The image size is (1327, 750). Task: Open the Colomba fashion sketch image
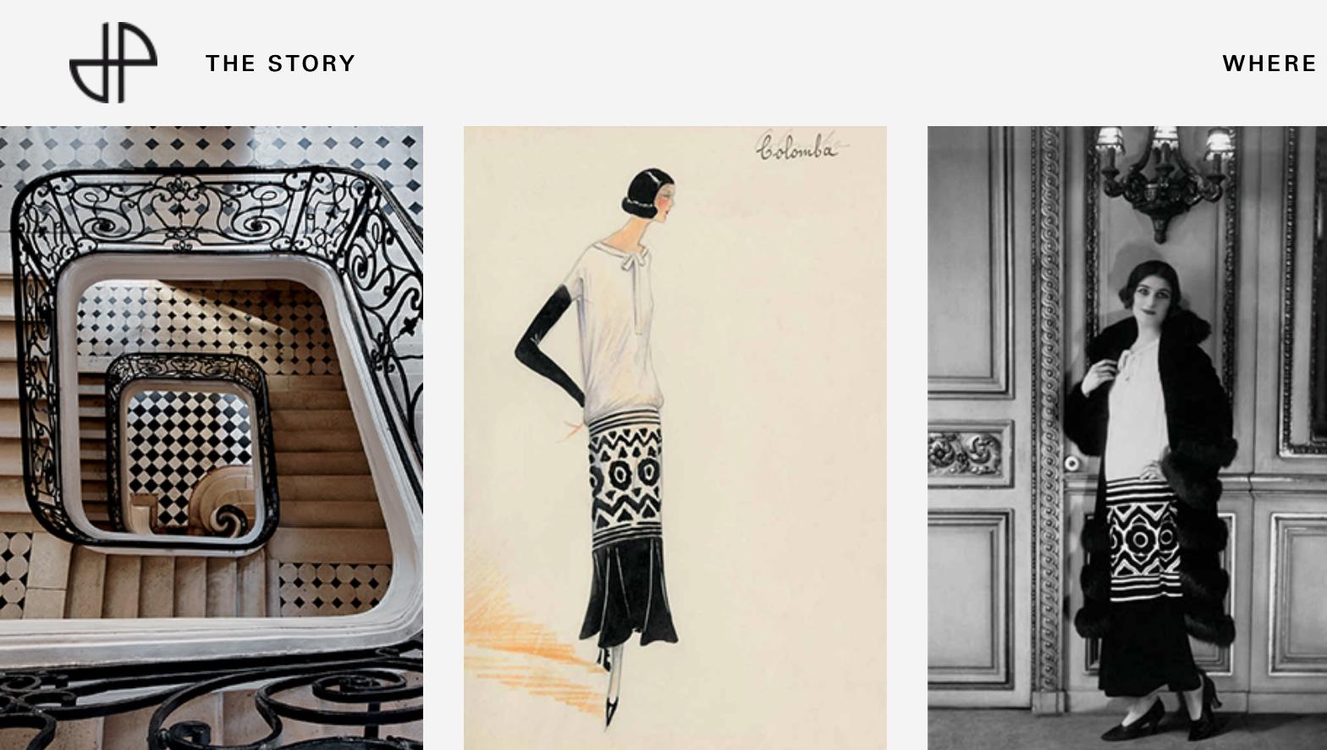675,438
